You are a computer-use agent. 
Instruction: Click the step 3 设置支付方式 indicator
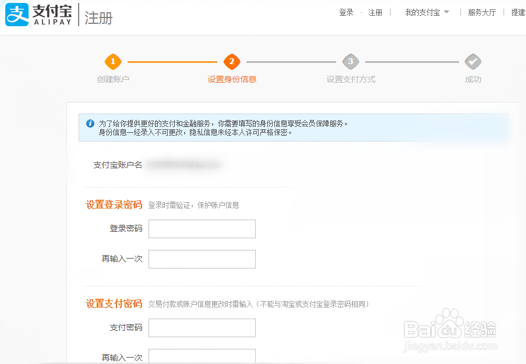click(x=351, y=61)
